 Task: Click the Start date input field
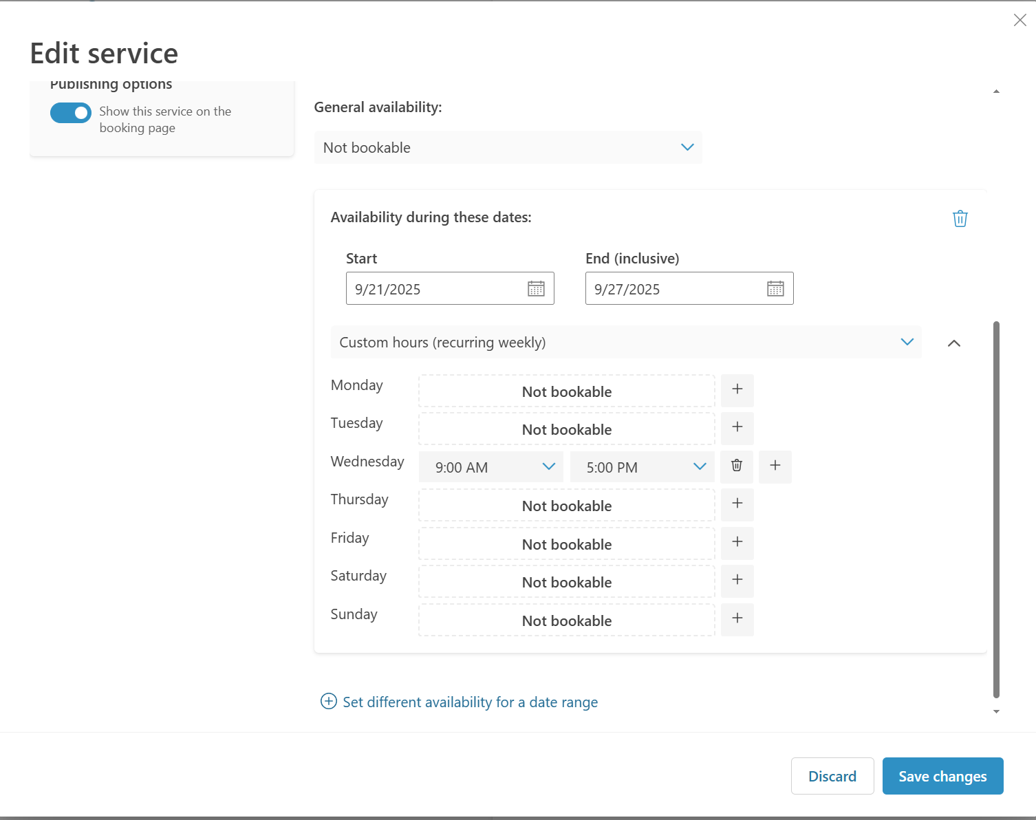[x=437, y=289]
